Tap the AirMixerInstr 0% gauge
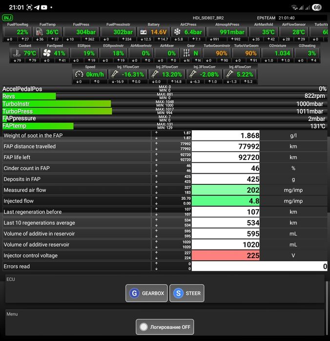330x341 pixels. [x=141, y=53]
